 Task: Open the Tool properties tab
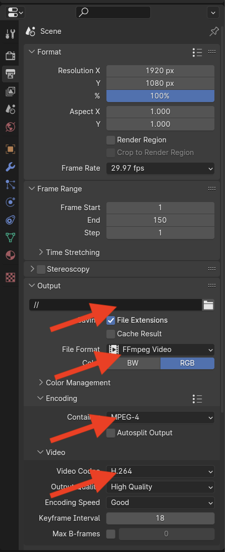[10, 34]
